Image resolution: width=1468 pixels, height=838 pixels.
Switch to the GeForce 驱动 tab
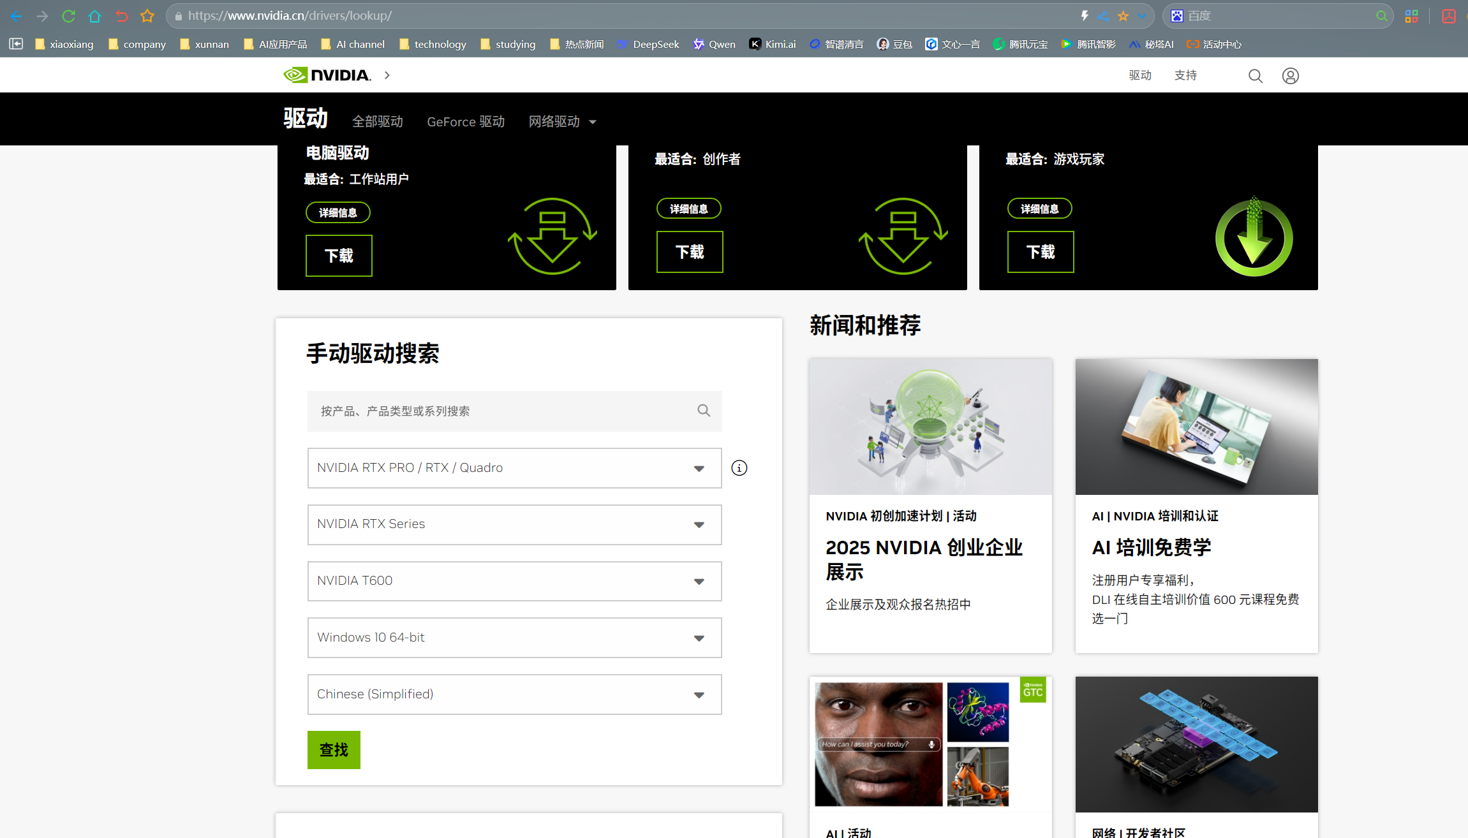(x=466, y=121)
